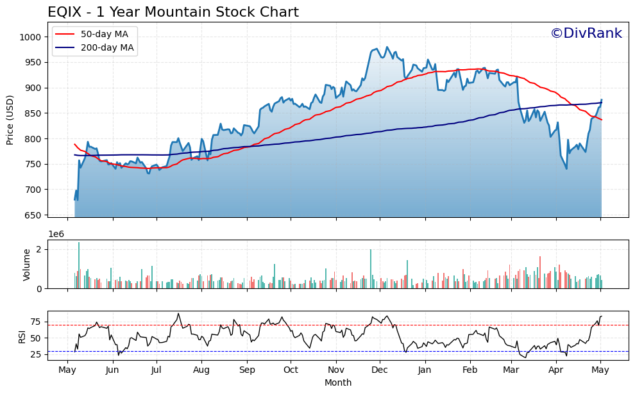Click the RSI tick label 75
This screenshot has width=635, height=394.
(36, 322)
